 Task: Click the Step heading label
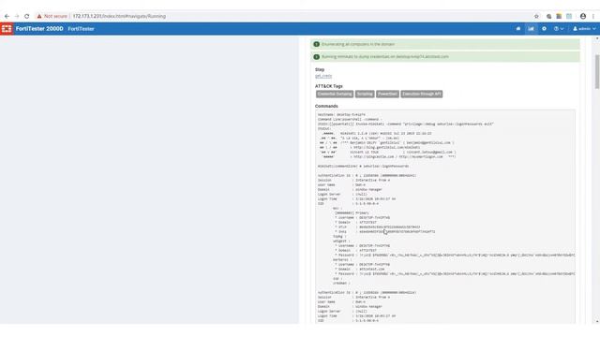click(x=320, y=69)
